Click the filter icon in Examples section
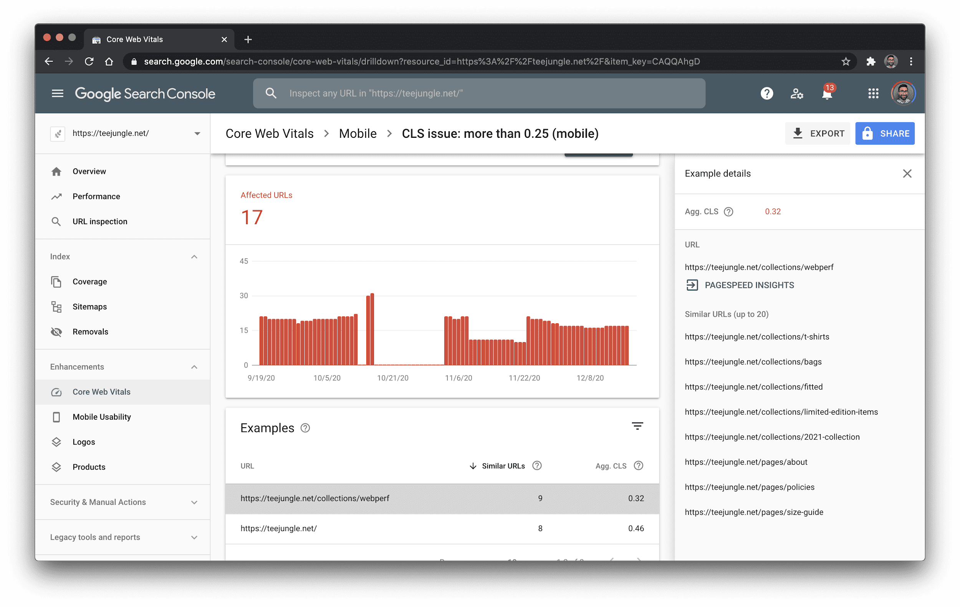This screenshot has height=607, width=960. click(637, 427)
